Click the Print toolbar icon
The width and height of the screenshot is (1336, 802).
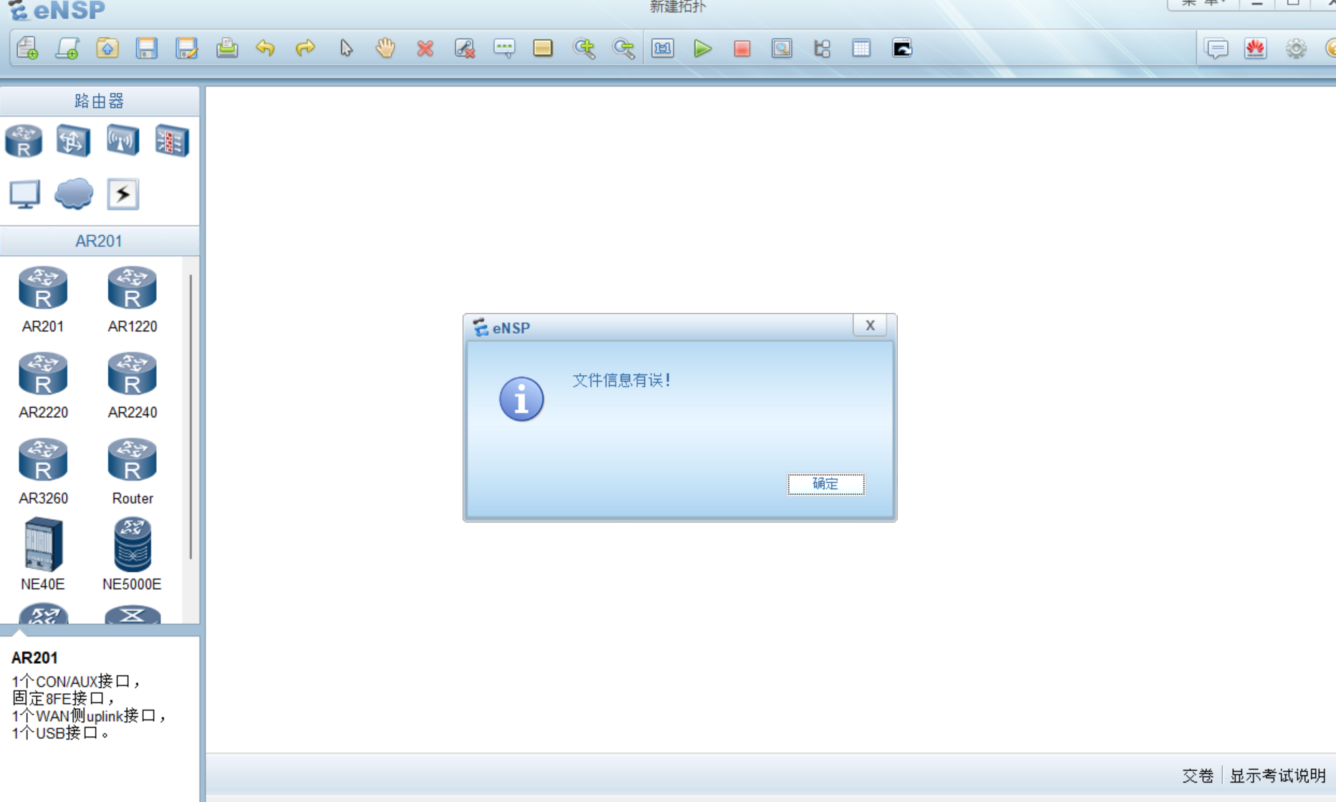click(x=227, y=49)
